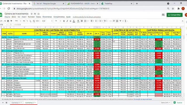Decrease decimal places button
This screenshot has width=187, height=105.
coord(30,21)
